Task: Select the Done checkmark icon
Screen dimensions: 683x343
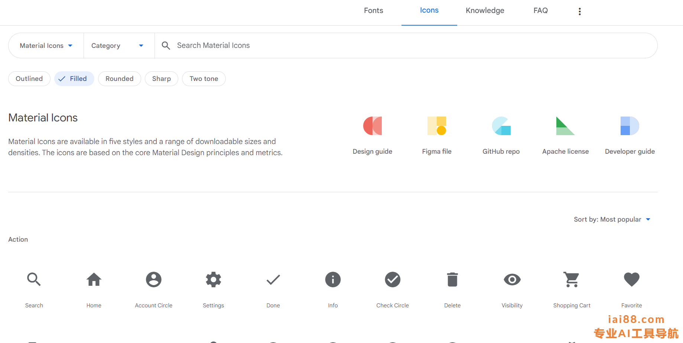Action: [273, 280]
